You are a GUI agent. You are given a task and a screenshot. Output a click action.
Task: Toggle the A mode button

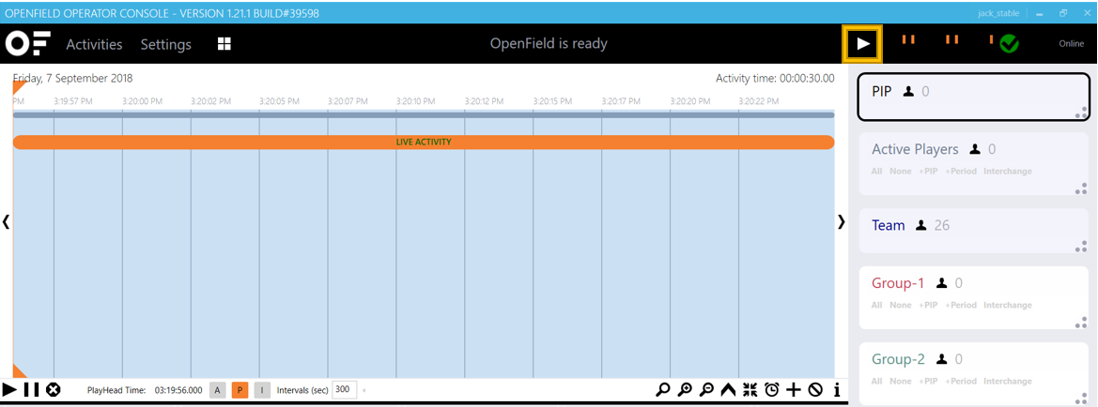click(x=218, y=390)
